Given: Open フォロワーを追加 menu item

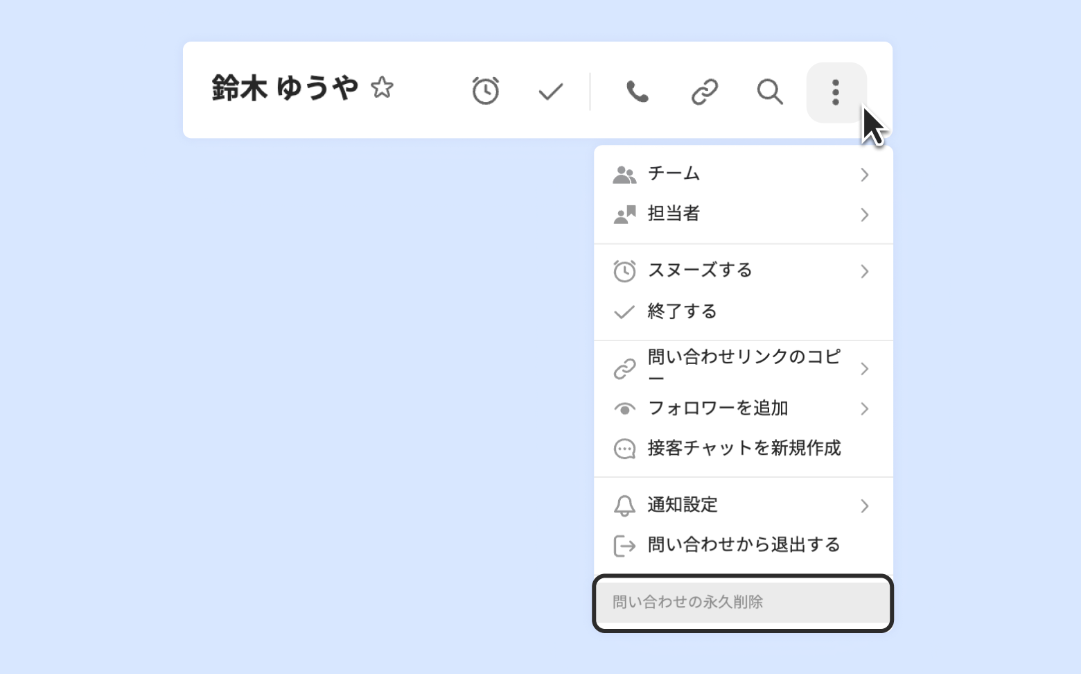Looking at the screenshot, I should coord(718,408).
